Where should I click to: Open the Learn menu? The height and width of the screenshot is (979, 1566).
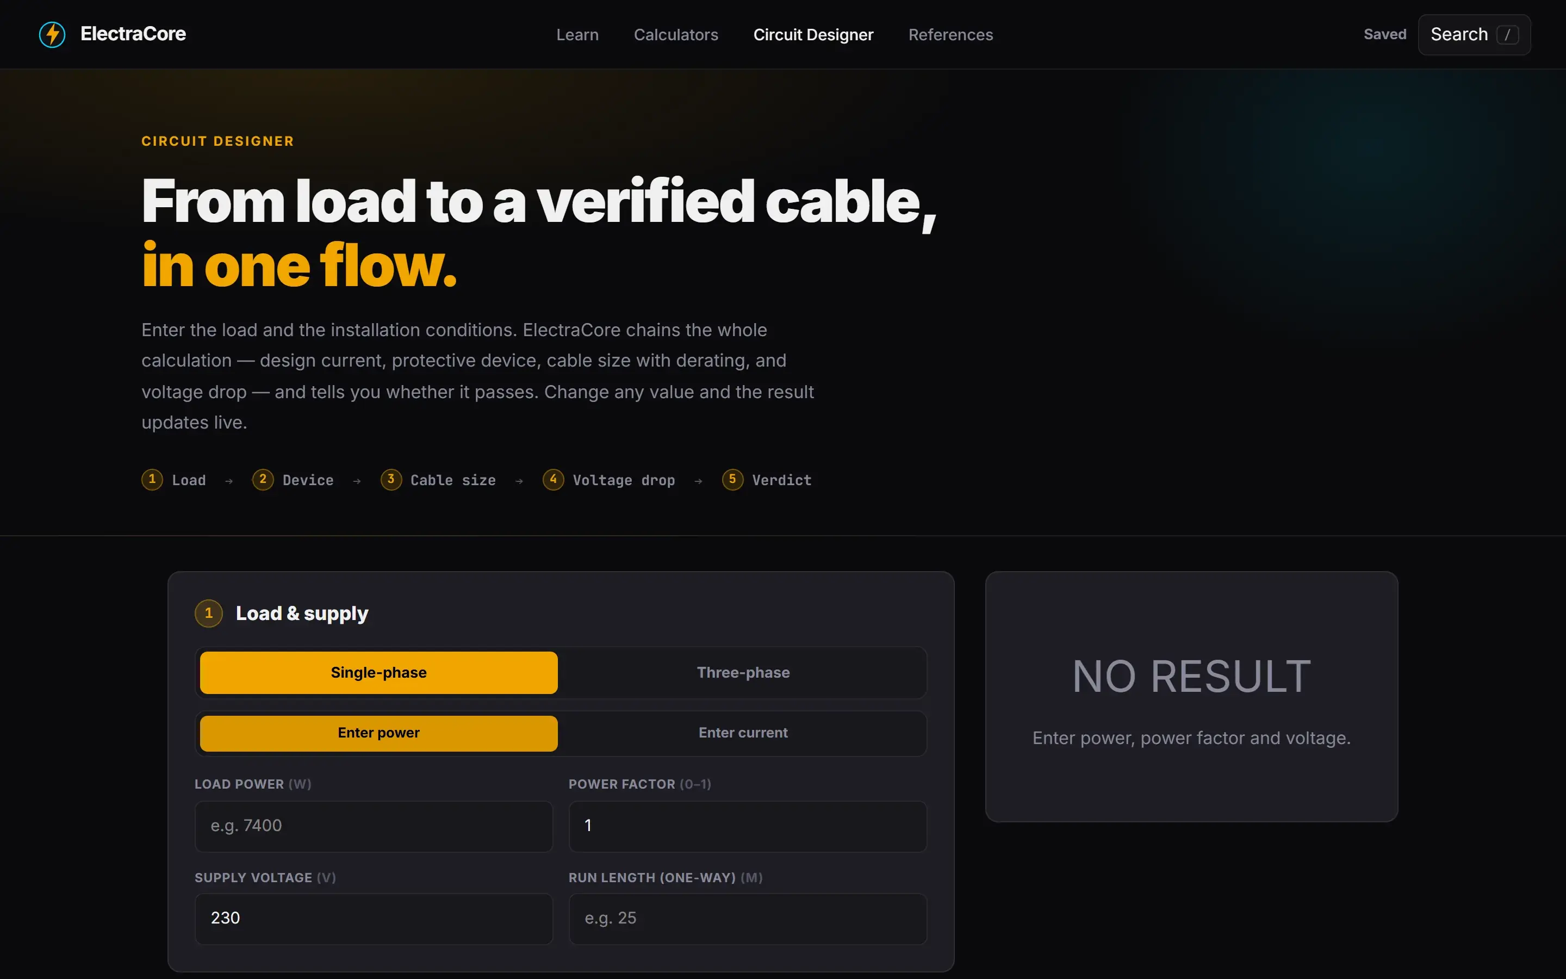tap(577, 35)
